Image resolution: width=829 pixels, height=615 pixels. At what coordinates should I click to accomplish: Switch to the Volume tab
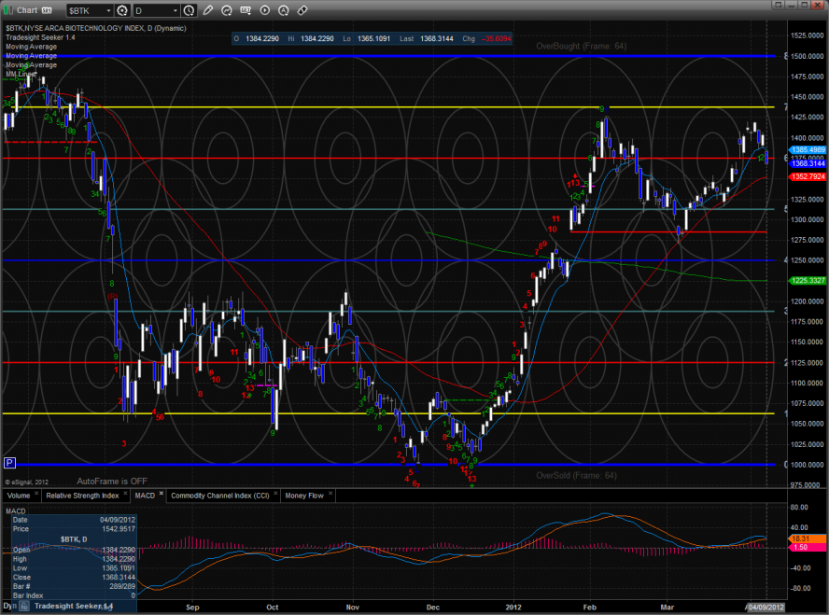tap(21, 496)
